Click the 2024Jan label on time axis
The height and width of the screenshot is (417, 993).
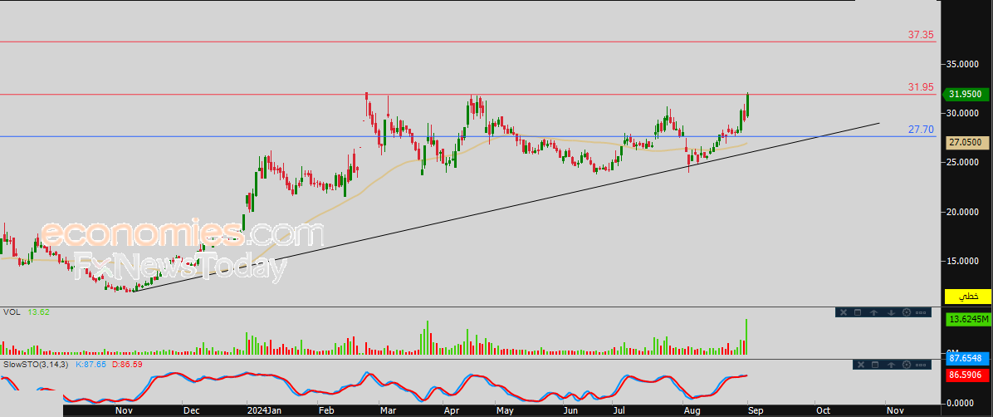click(x=265, y=410)
